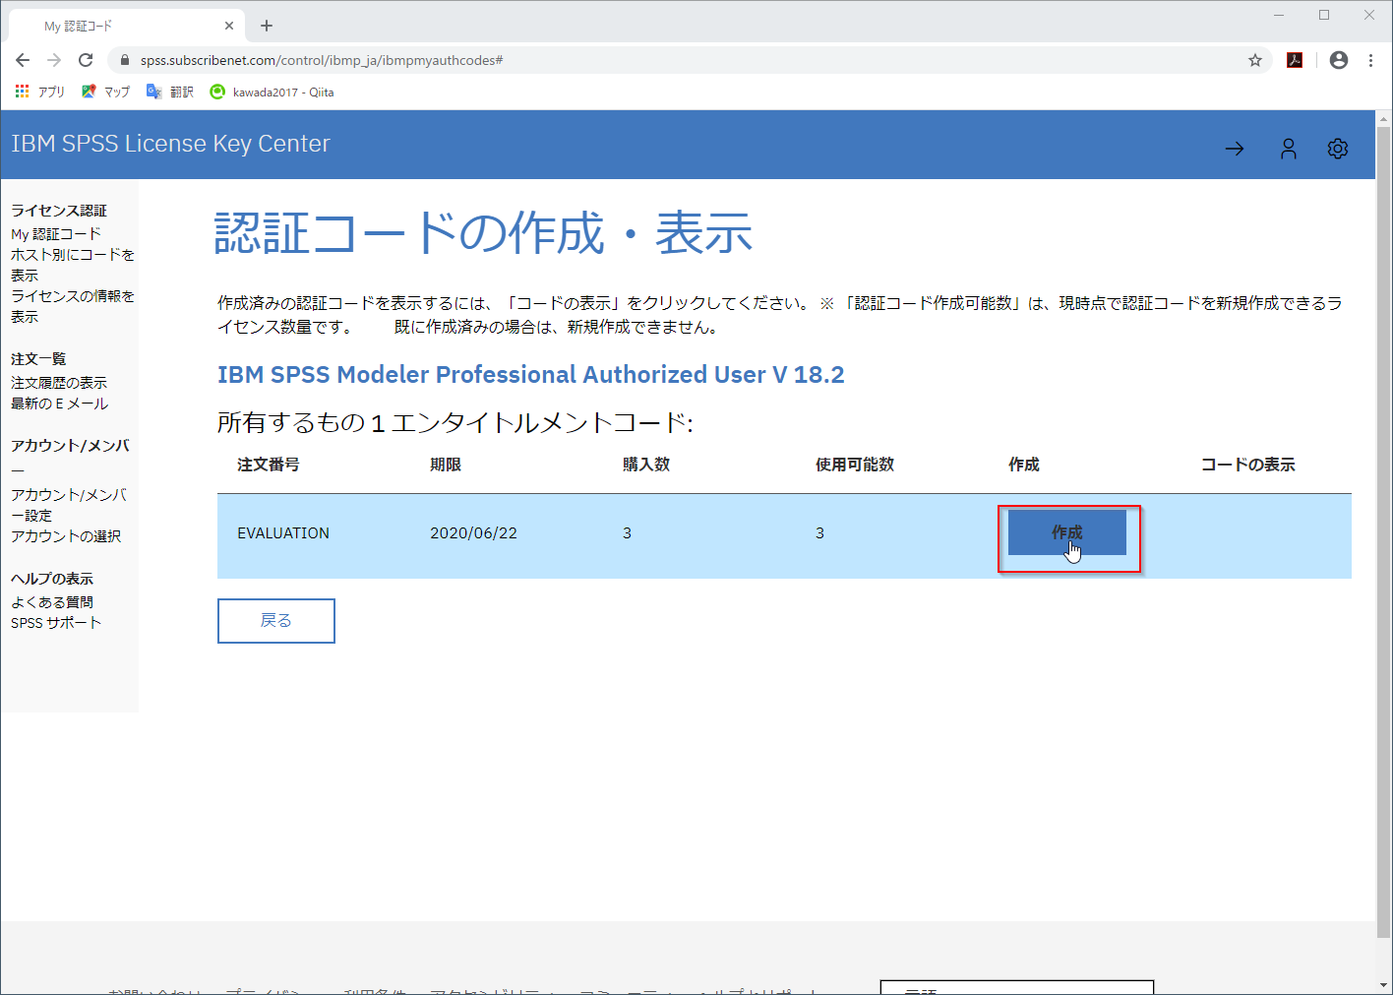The image size is (1393, 995).
Task: Open the settings gear icon in the header
Action: click(x=1338, y=149)
